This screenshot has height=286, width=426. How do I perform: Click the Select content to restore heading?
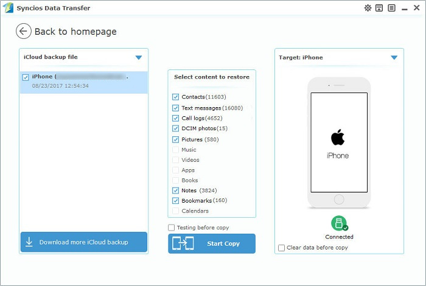point(212,77)
